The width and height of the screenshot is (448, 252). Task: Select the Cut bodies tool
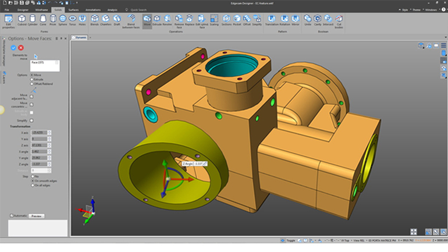coord(339,22)
